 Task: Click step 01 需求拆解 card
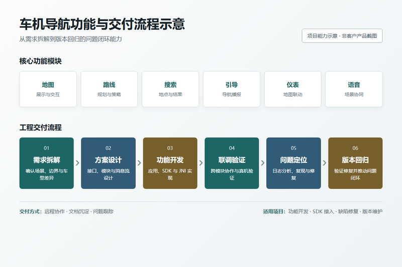pos(46,163)
